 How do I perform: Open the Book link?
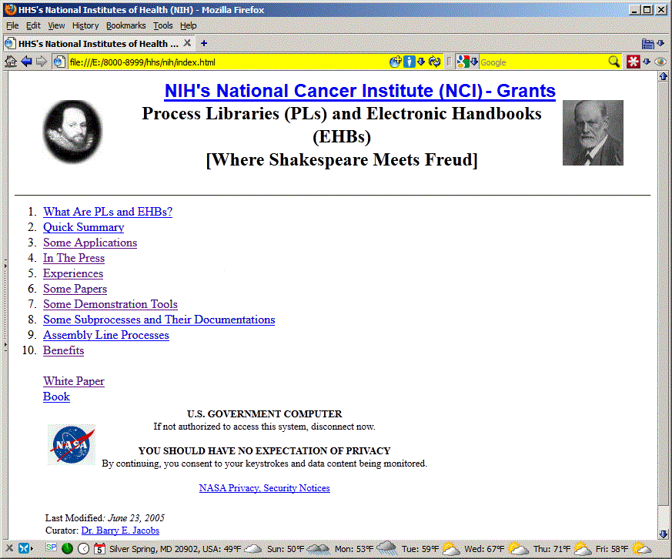(x=56, y=397)
